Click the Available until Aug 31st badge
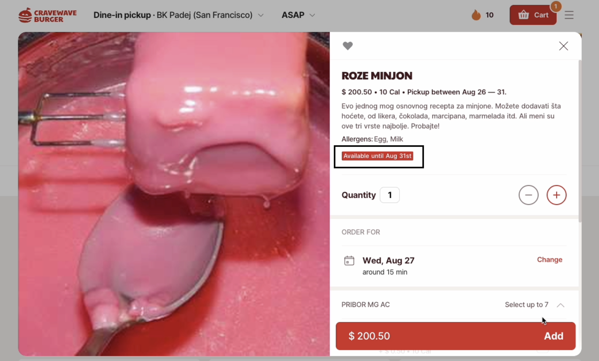The image size is (599, 361). pos(377,156)
